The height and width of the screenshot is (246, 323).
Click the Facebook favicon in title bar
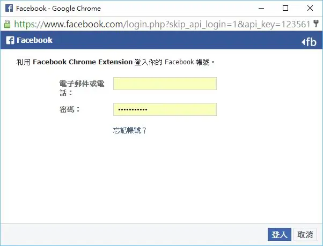(x=9, y=9)
